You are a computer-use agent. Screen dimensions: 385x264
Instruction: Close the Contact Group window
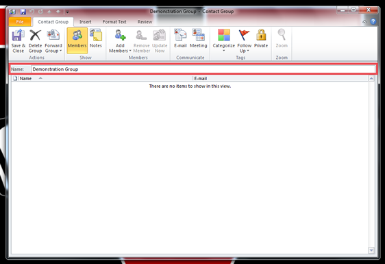(x=369, y=10)
